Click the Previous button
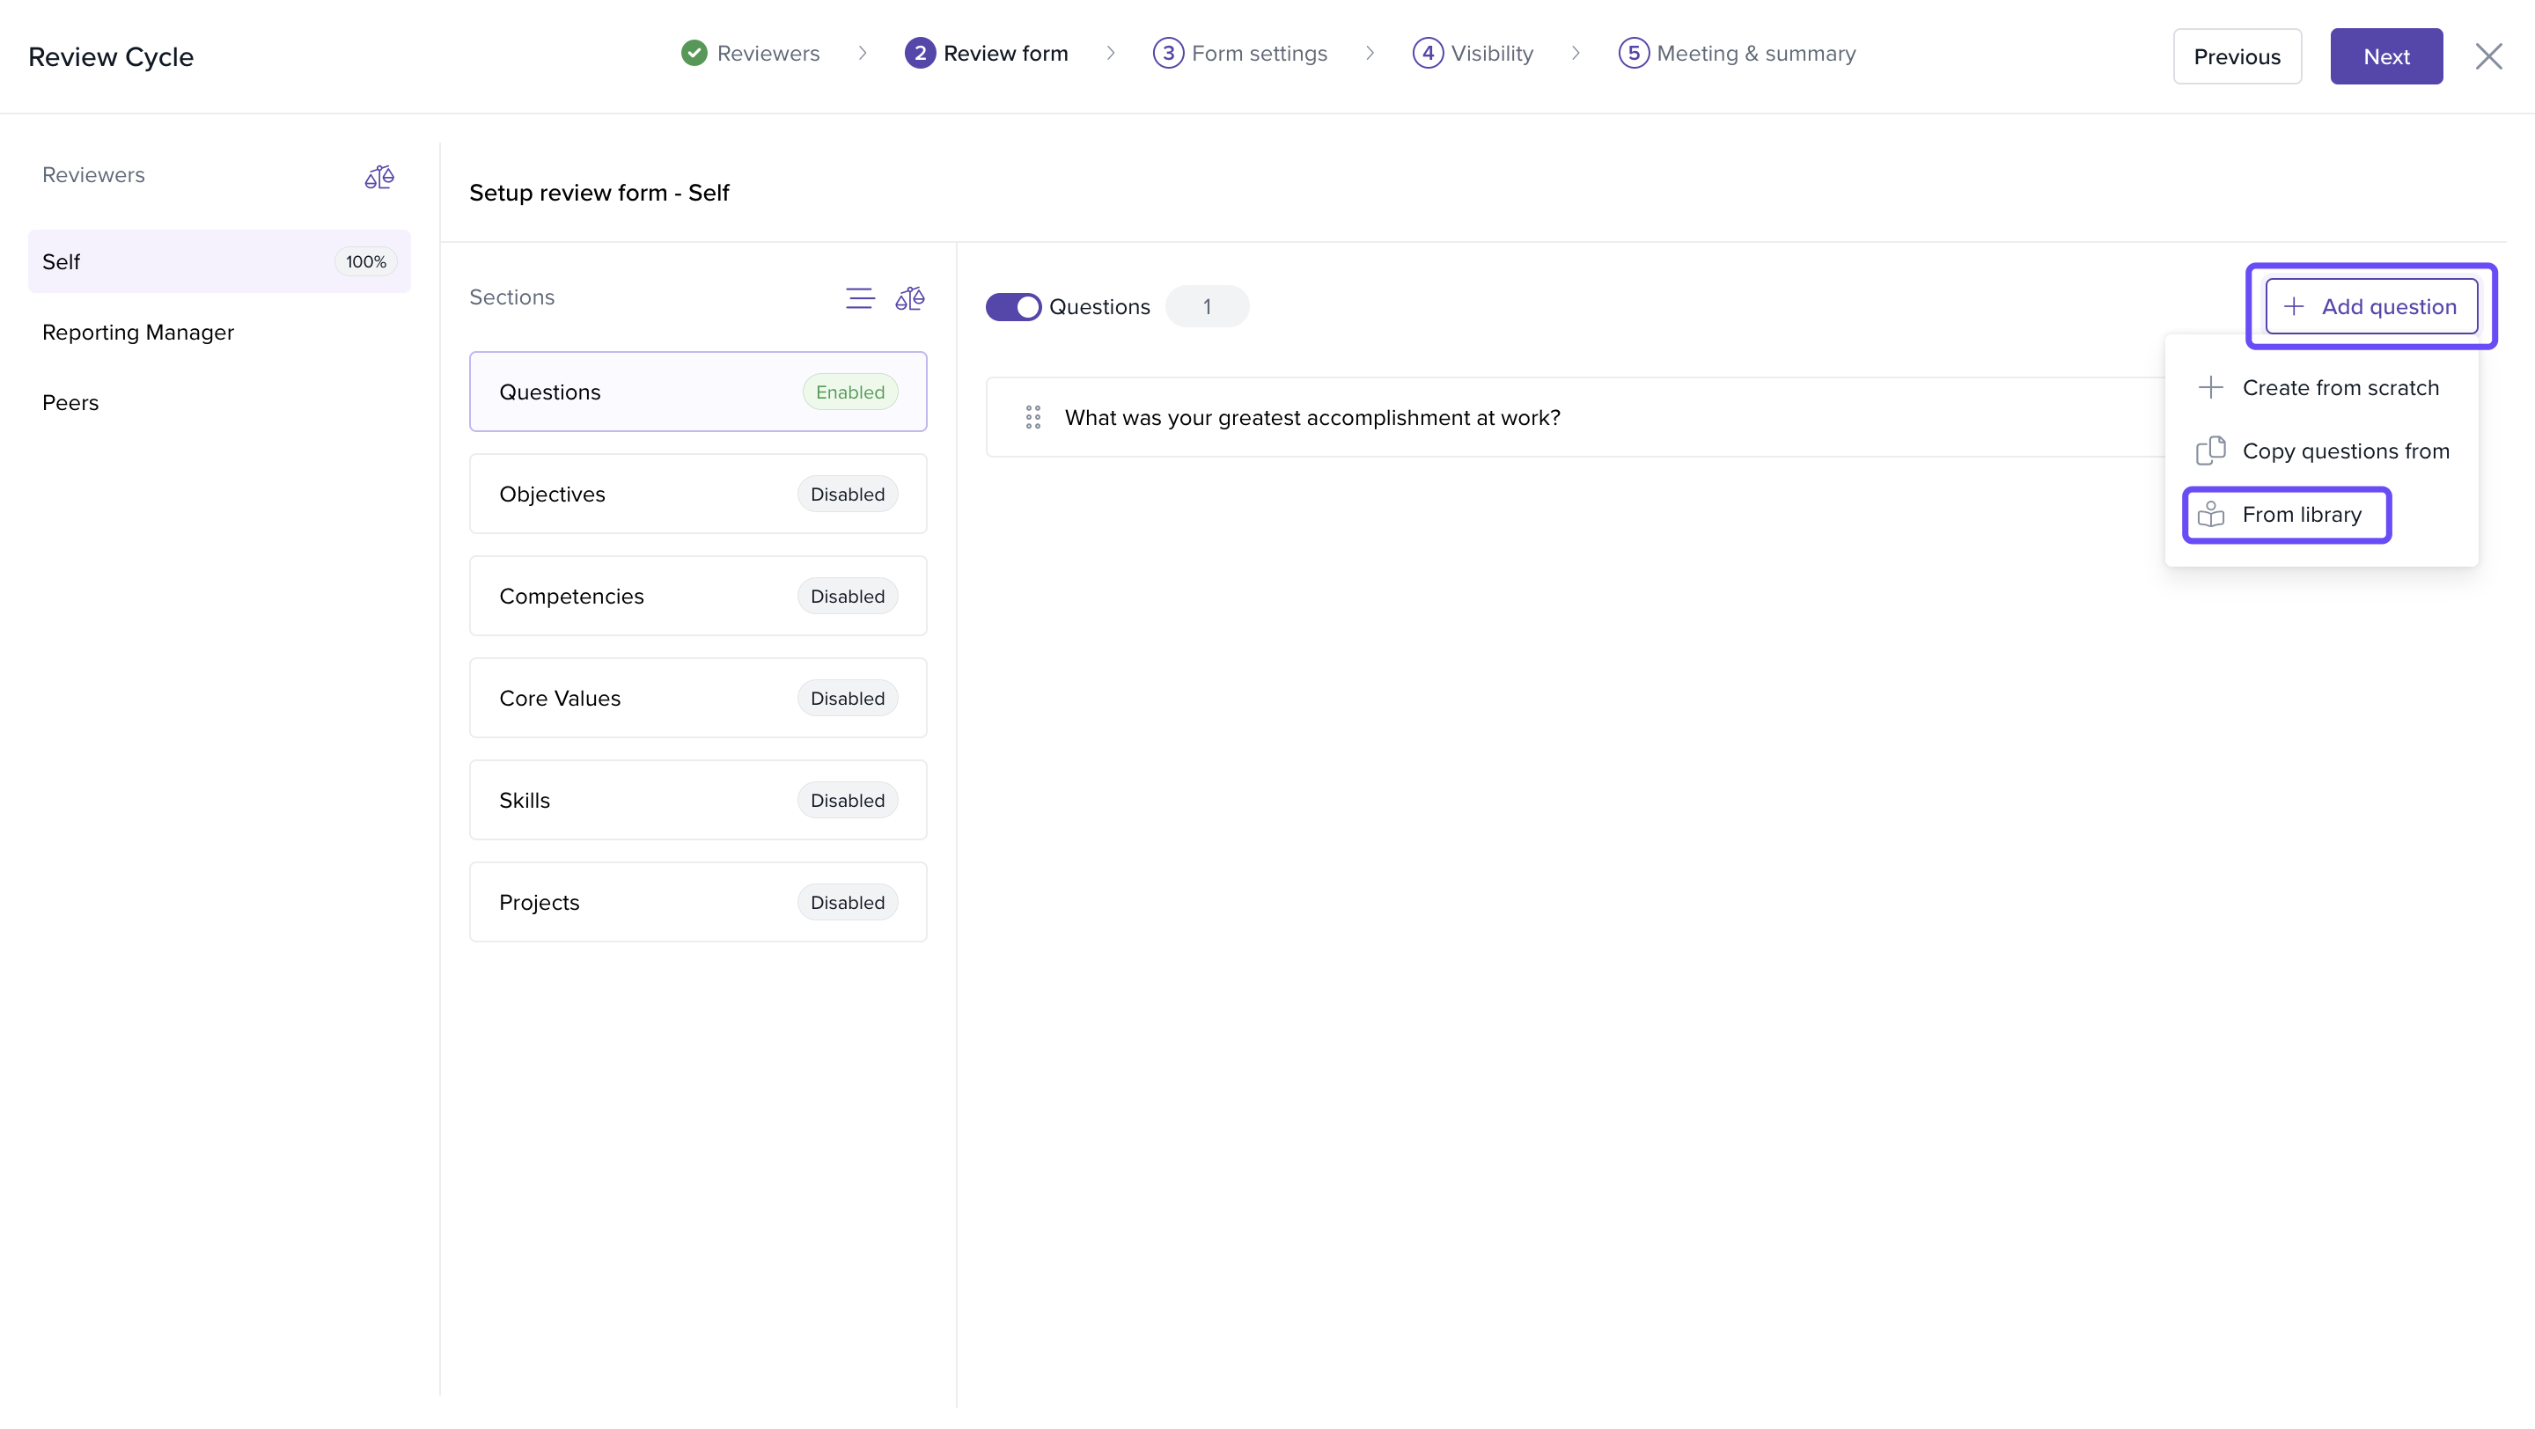The height and width of the screenshot is (1429, 2535). [2236, 56]
